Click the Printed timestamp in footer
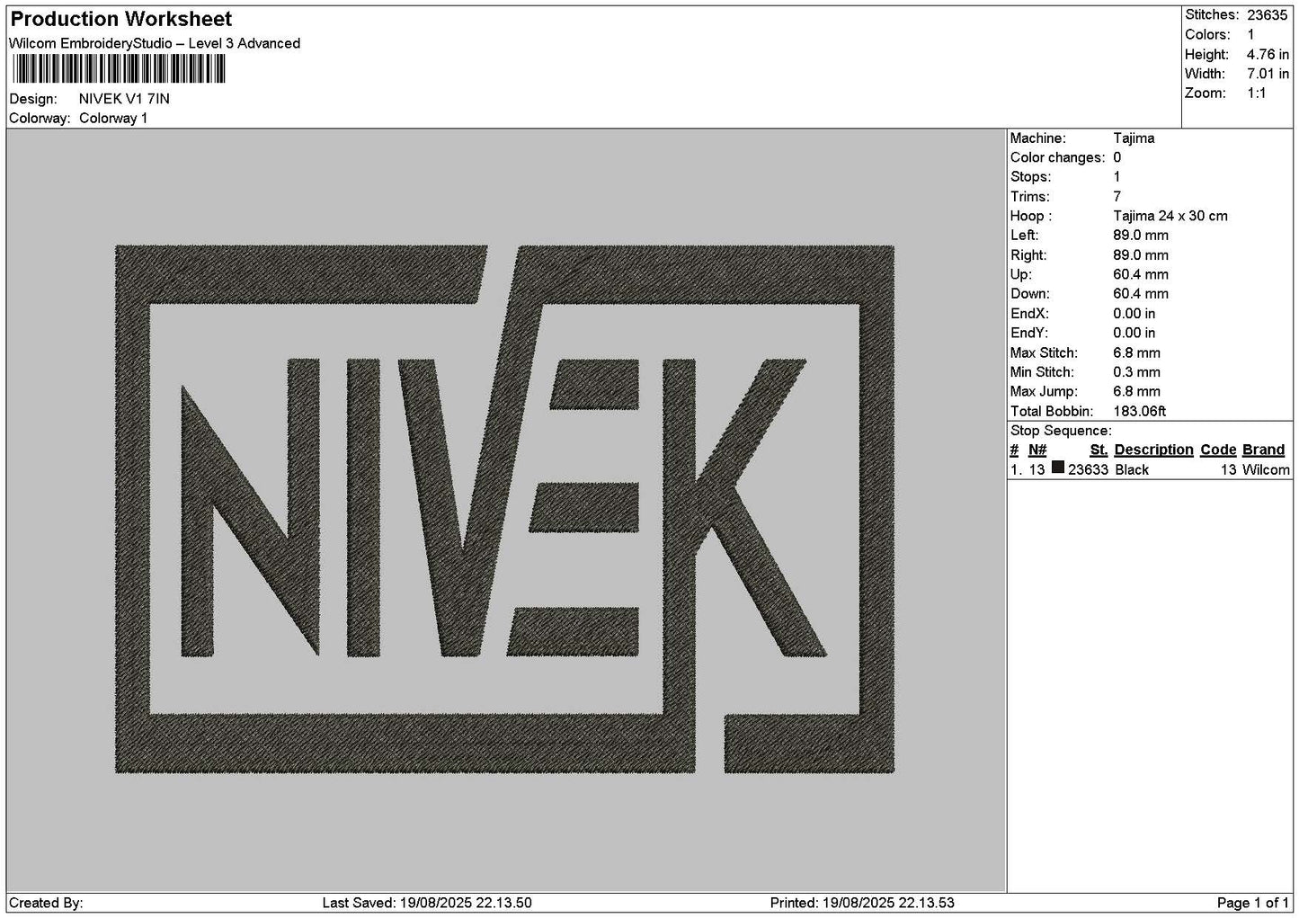Viewport: 1299px width, 918px height. (x=862, y=904)
